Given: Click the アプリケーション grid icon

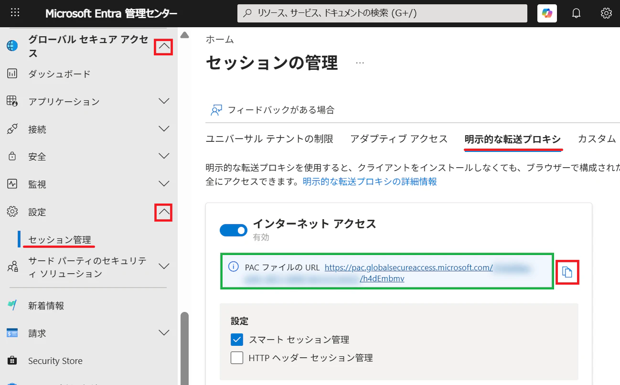Looking at the screenshot, I should click(x=12, y=101).
